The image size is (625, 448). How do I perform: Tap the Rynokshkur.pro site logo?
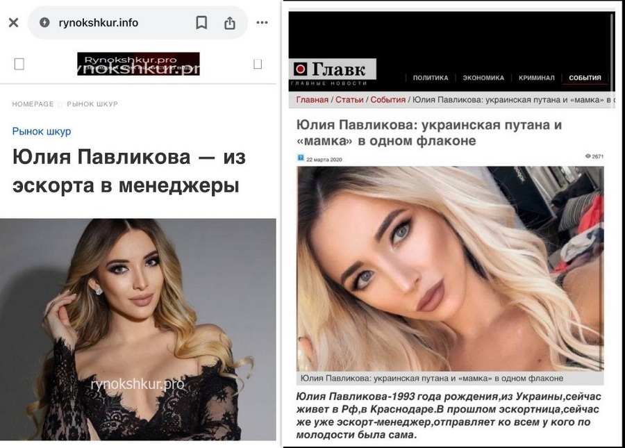click(138, 64)
